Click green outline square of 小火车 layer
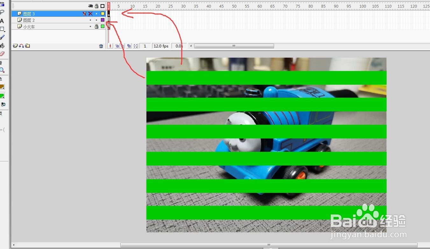The height and width of the screenshot is (249, 430). [x=102, y=26]
